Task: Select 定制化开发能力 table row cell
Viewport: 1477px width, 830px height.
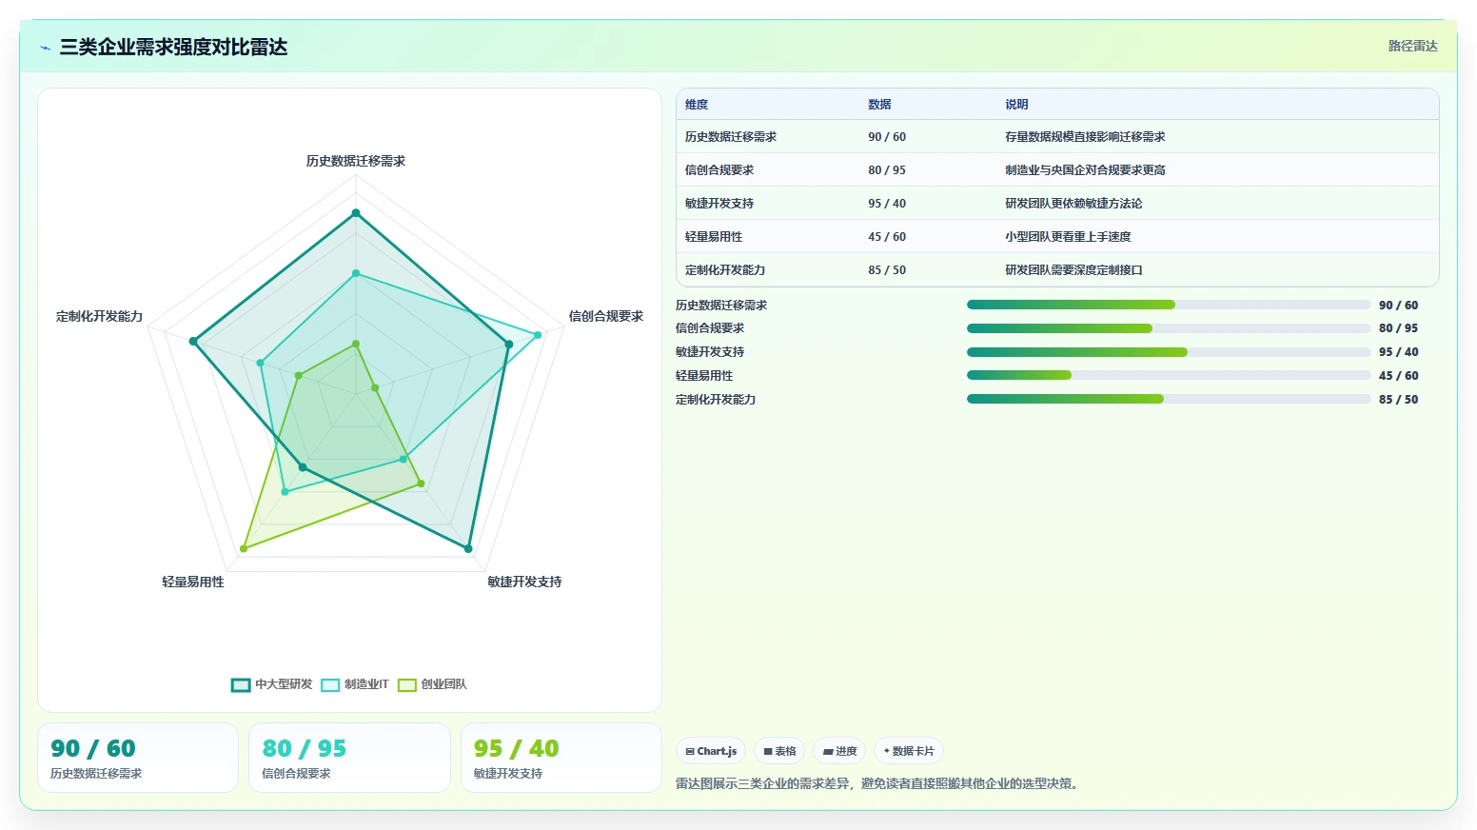Action: [x=725, y=270]
